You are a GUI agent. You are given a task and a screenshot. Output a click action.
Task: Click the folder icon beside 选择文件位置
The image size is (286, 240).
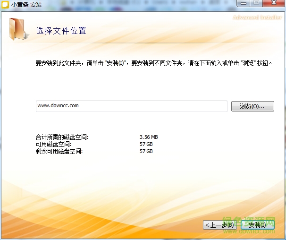18,29
